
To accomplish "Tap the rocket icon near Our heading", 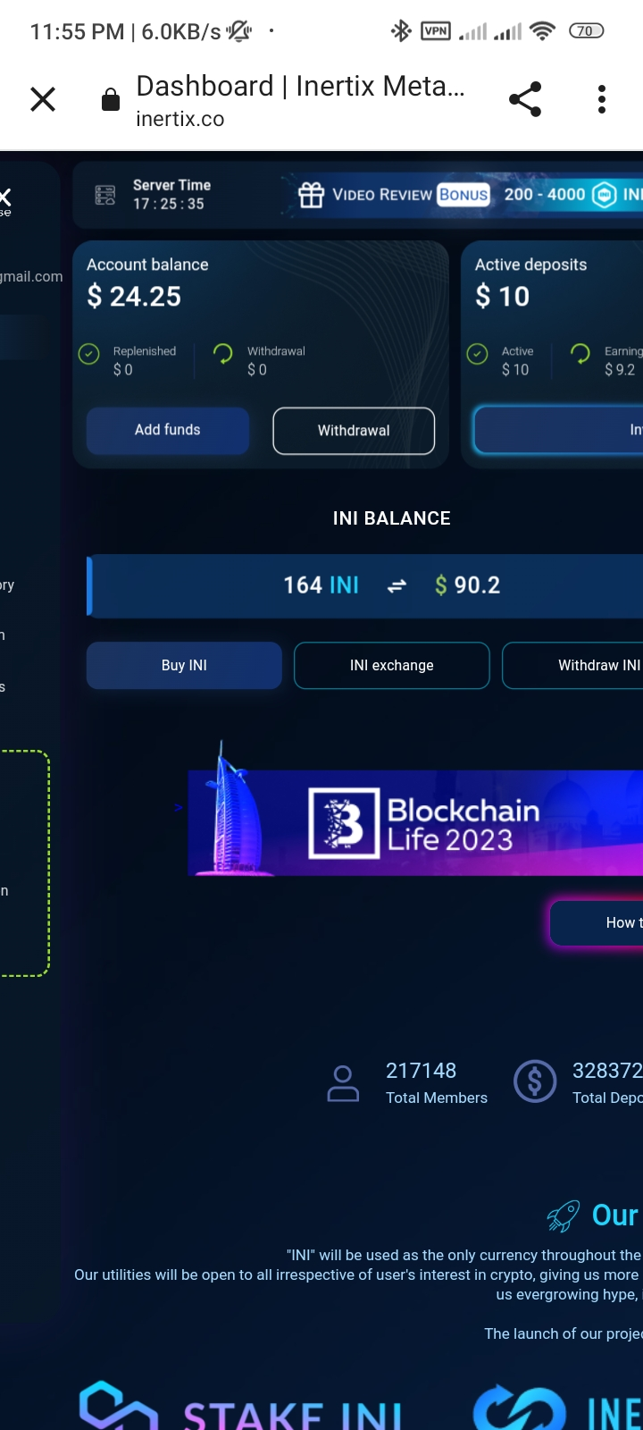I will point(564,1216).
